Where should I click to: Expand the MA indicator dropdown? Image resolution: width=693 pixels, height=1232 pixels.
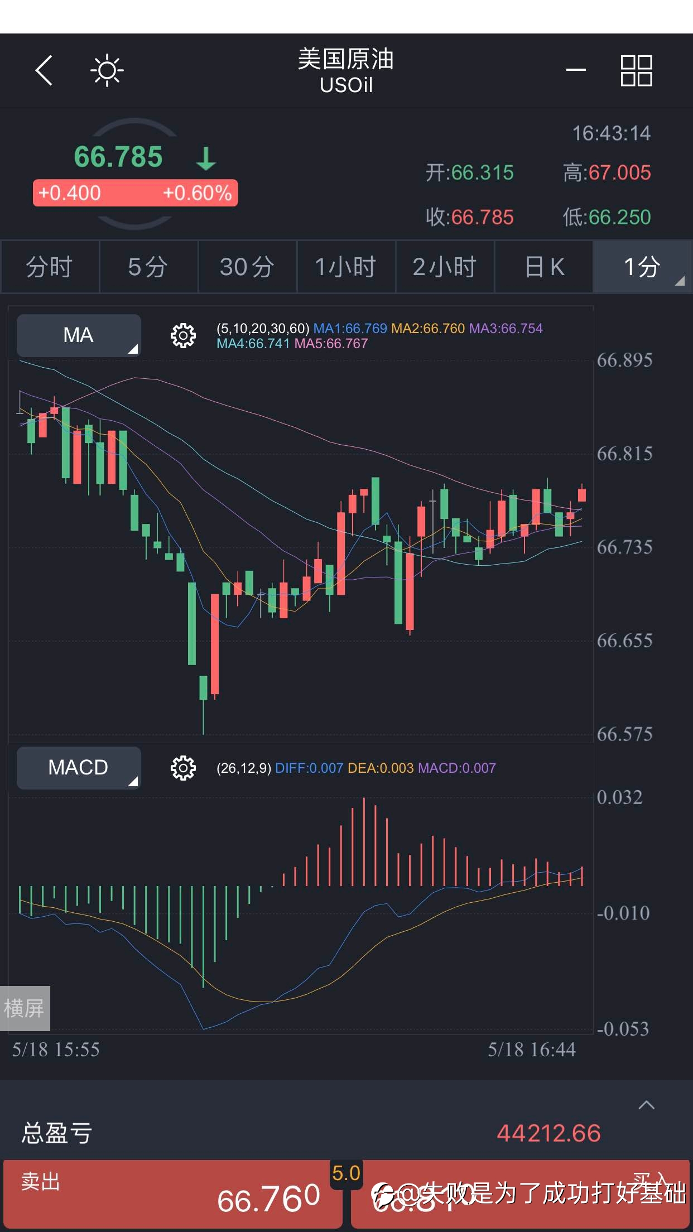coord(79,335)
